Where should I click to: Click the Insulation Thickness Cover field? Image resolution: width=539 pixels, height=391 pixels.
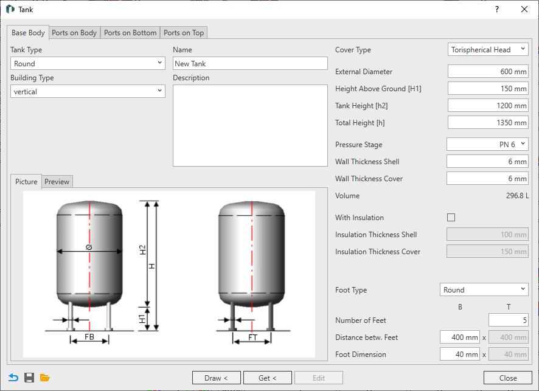click(487, 252)
